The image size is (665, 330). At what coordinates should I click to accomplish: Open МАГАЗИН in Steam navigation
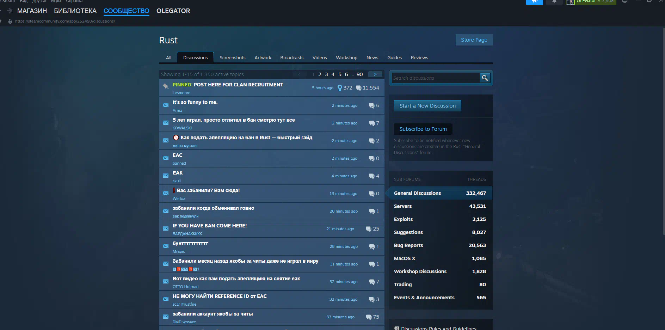click(x=32, y=11)
